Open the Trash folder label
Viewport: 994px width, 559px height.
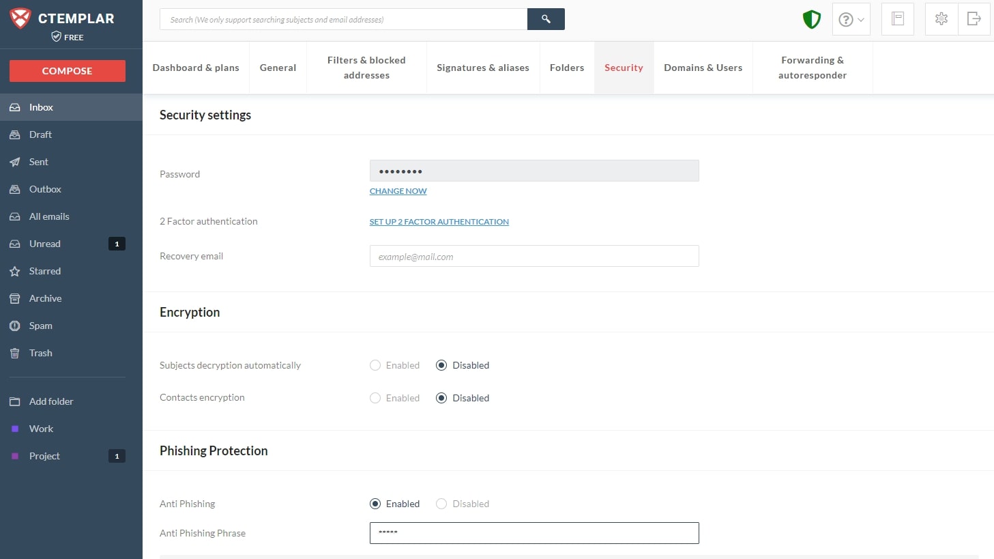click(x=41, y=353)
